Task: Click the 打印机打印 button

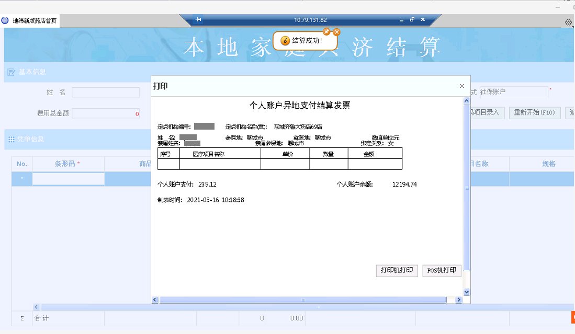Action: click(x=397, y=271)
